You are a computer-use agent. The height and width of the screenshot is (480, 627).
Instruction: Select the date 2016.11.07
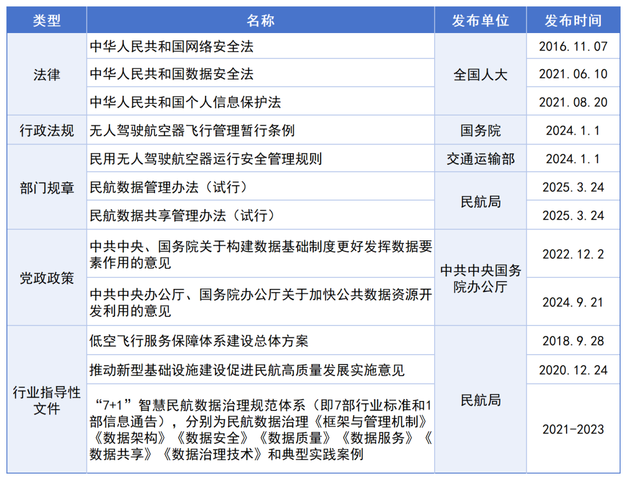click(572, 46)
